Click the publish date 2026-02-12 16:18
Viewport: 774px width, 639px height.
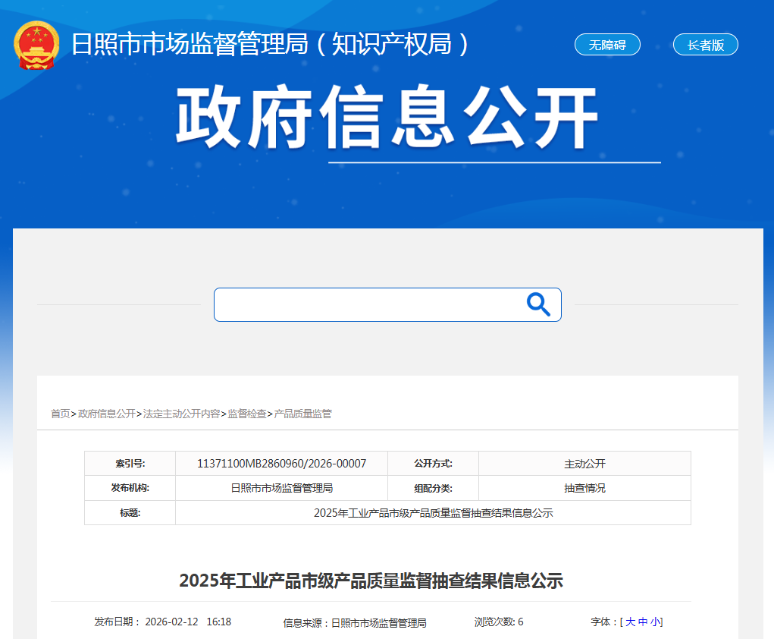(187, 622)
